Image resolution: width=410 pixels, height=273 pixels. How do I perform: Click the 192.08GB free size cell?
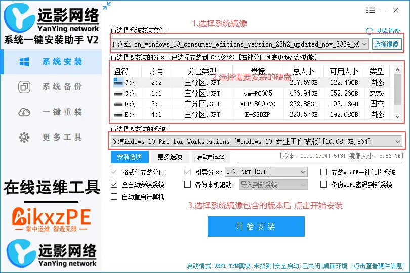click(x=344, y=114)
